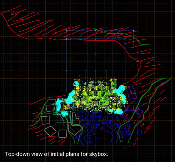Viewport: 175px width, 162px height.
Task: Select the bottommost gray square building outline
Action: (x=62, y=134)
